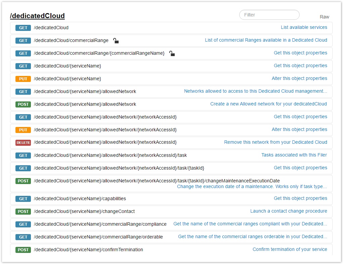Open 'Launch a contact change procedure' link
Viewport: 343px width, 264px height.
click(x=288, y=211)
